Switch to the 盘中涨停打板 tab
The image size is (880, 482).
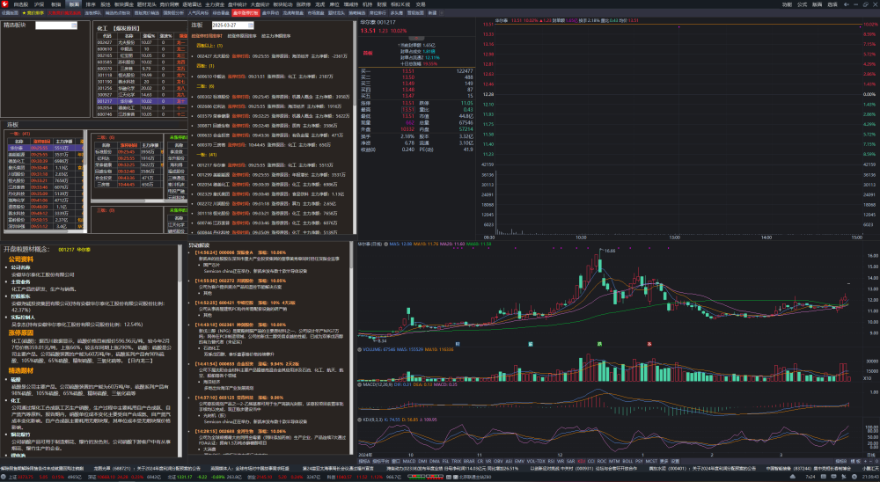tap(246, 12)
